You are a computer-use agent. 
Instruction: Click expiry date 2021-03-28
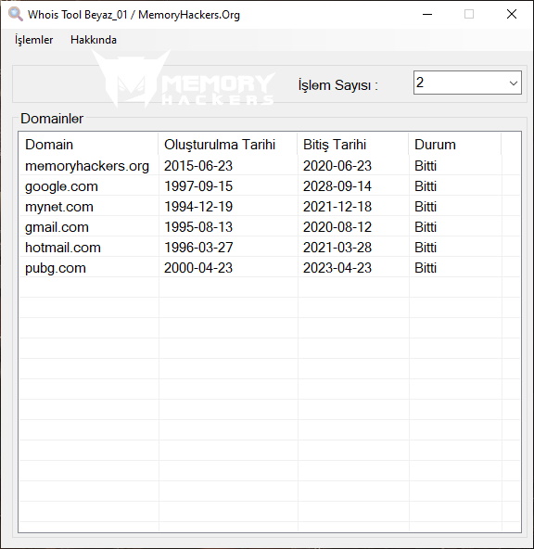(x=337, y=248)
